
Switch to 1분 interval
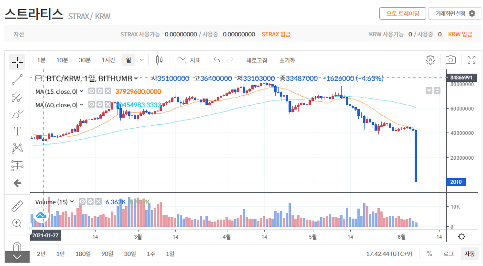(41, 60)
